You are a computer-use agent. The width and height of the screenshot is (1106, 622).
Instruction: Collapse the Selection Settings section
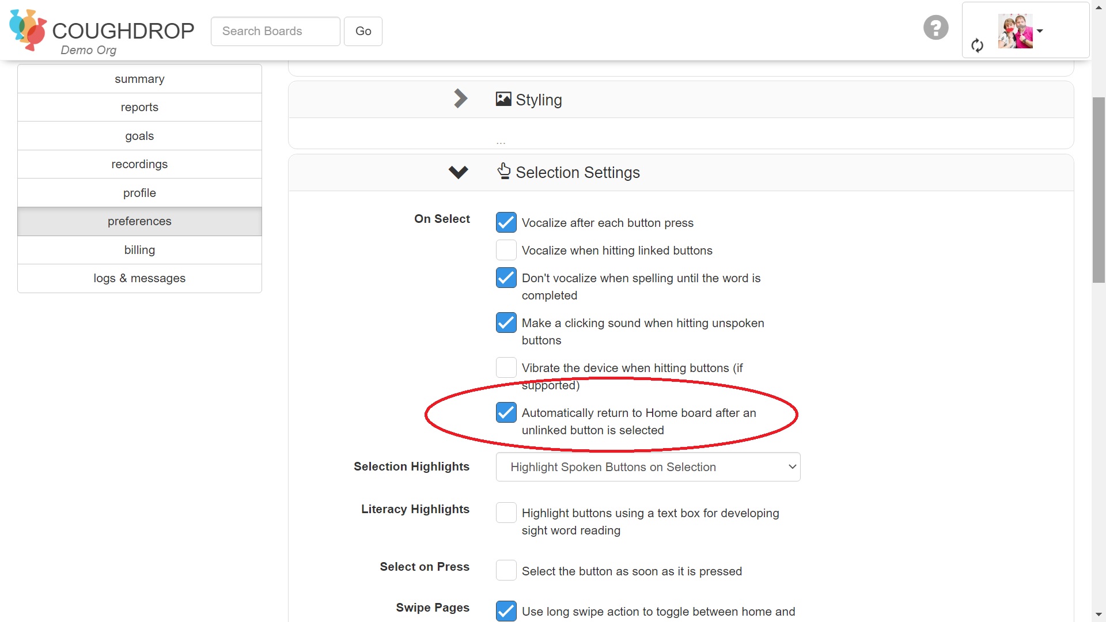(458, 172)
